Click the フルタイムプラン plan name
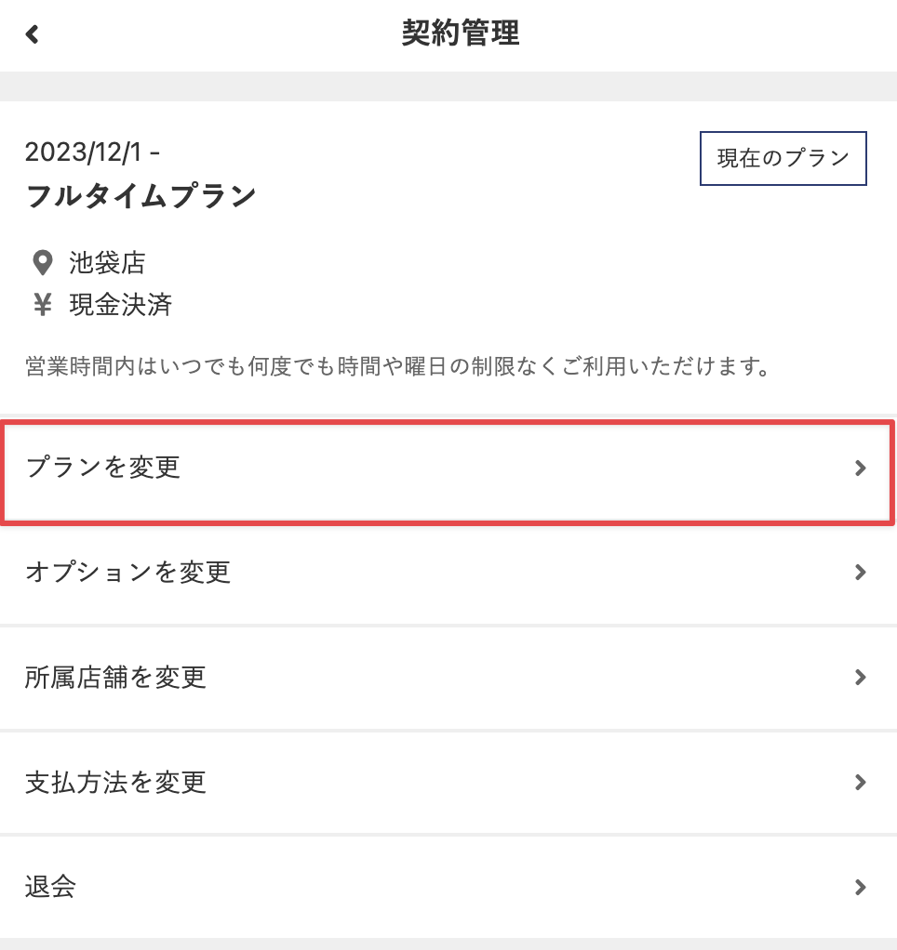Image resolution: width=897 pixels, height=950 pixels. coord(141,196)
